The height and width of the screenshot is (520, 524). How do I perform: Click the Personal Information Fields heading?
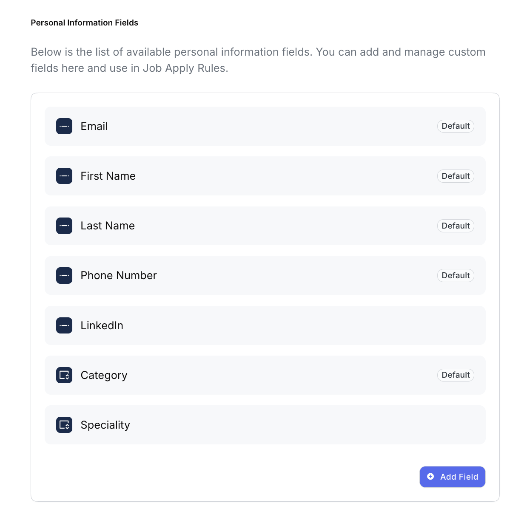click(x=84, y=23)
